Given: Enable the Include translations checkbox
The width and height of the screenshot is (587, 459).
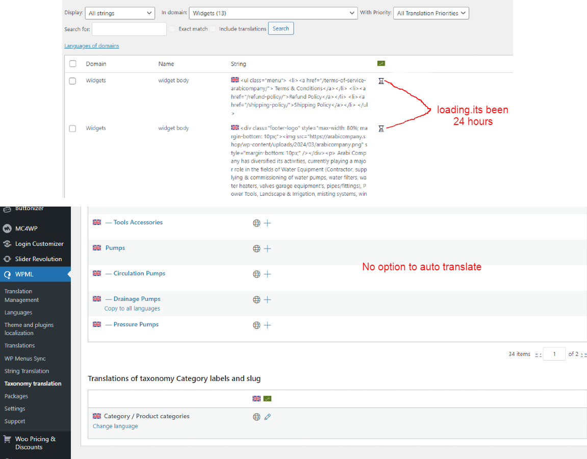Looking at the screenshot, I should point(213,29).
